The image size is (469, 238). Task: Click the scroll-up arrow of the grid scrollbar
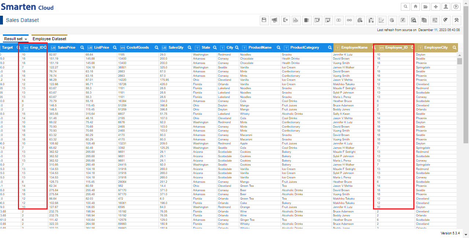(459, 55)
